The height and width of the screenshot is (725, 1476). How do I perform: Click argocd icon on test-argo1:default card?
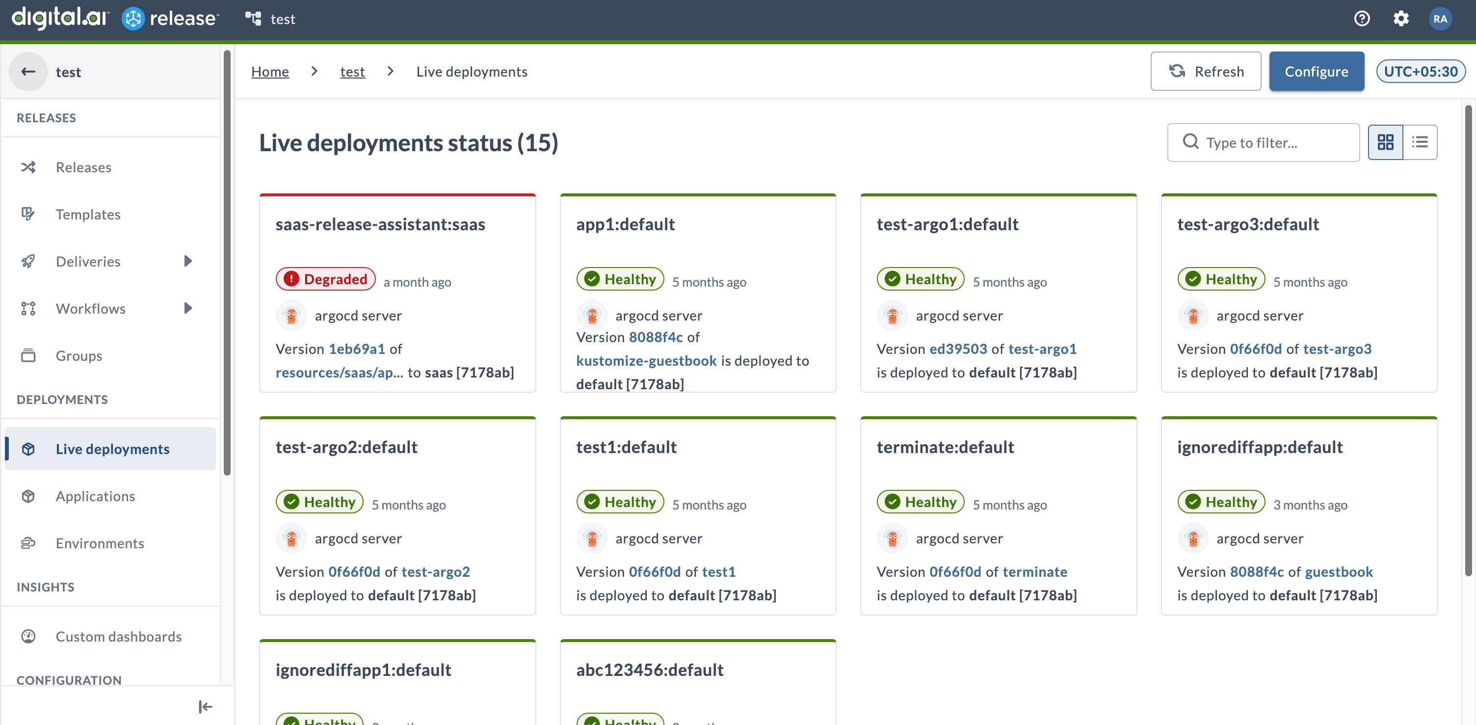(892, 315)
